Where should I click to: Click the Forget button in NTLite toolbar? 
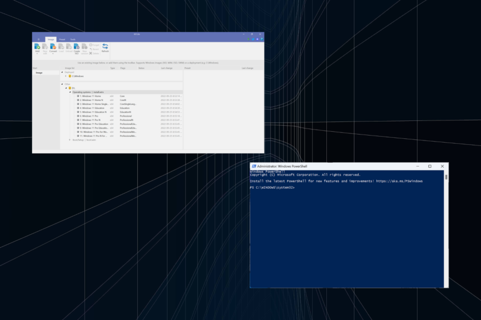click(x=94, y=45)
